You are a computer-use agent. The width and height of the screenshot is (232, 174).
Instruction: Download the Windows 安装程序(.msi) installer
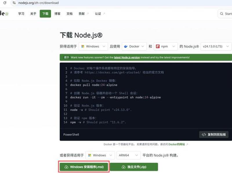84,167
